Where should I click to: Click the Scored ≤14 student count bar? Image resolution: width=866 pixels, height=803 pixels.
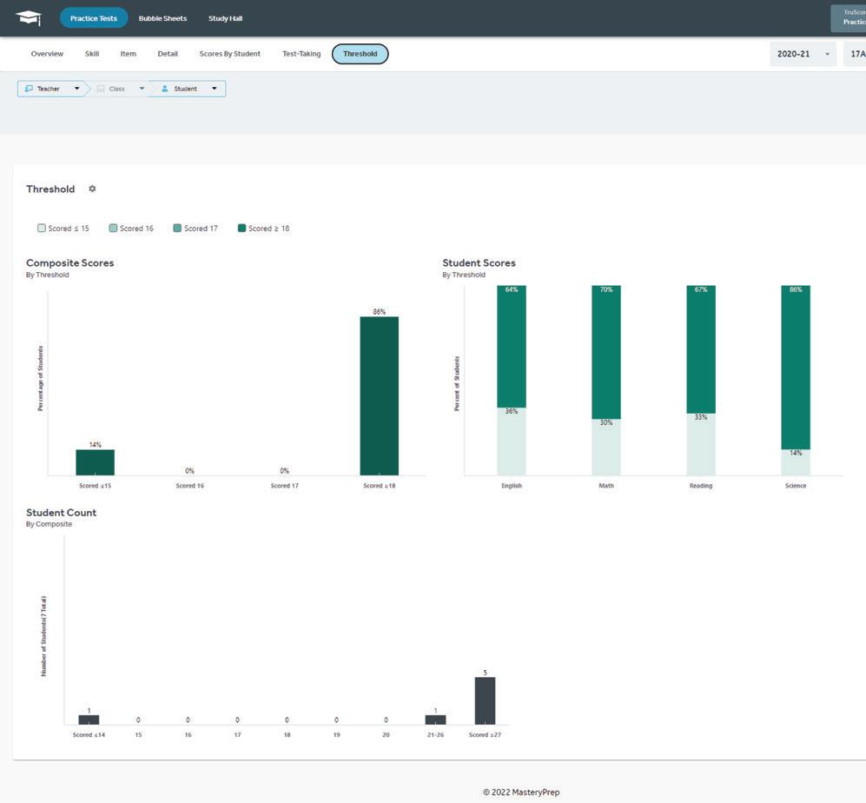(89, 720)
